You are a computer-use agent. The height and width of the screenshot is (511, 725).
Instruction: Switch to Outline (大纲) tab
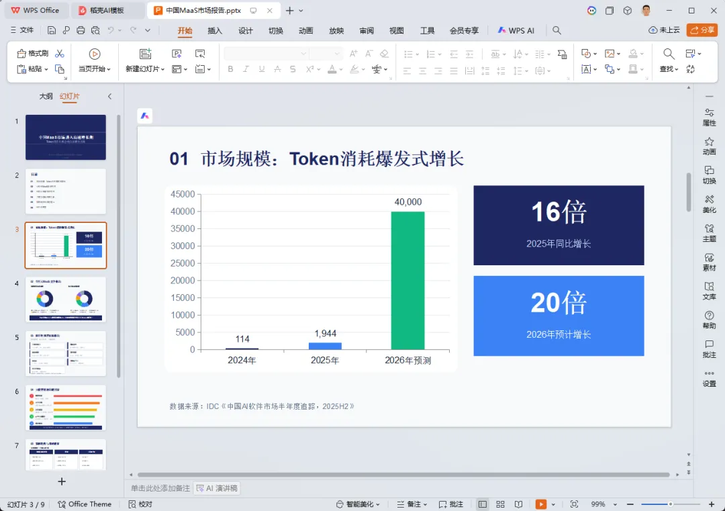46,96
